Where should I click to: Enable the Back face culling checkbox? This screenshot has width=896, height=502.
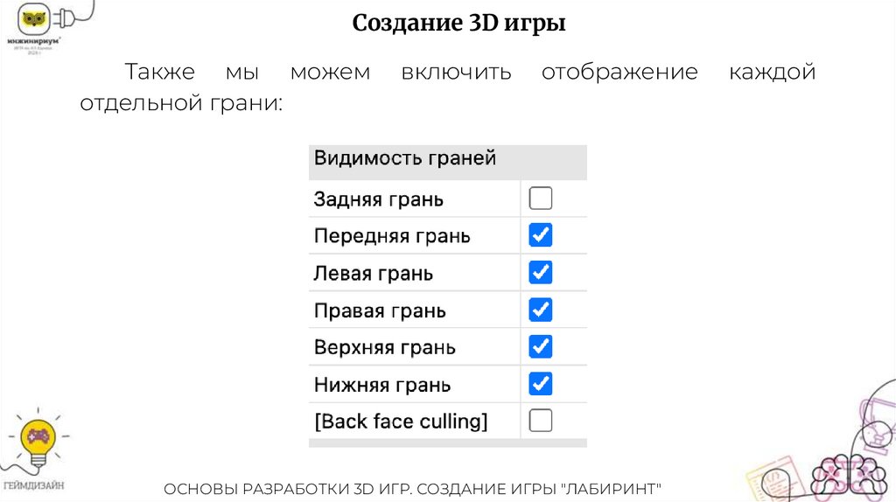coord(541,422)
